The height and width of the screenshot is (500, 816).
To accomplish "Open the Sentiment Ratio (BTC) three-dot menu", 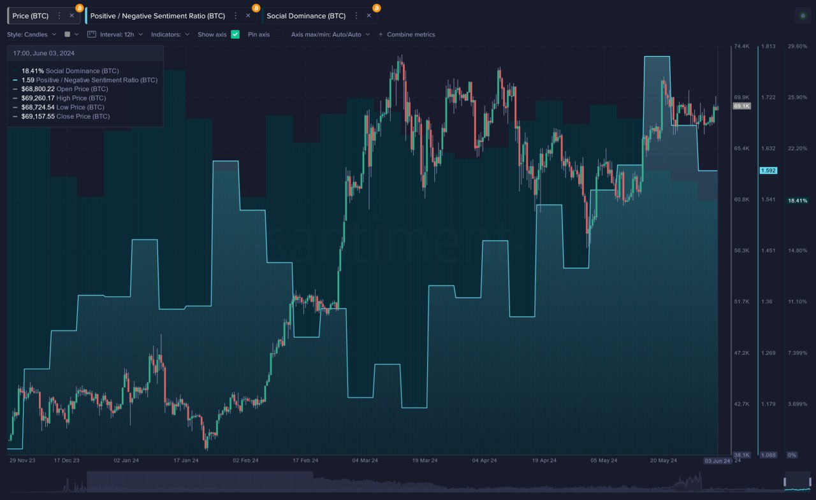I will 236,16.
